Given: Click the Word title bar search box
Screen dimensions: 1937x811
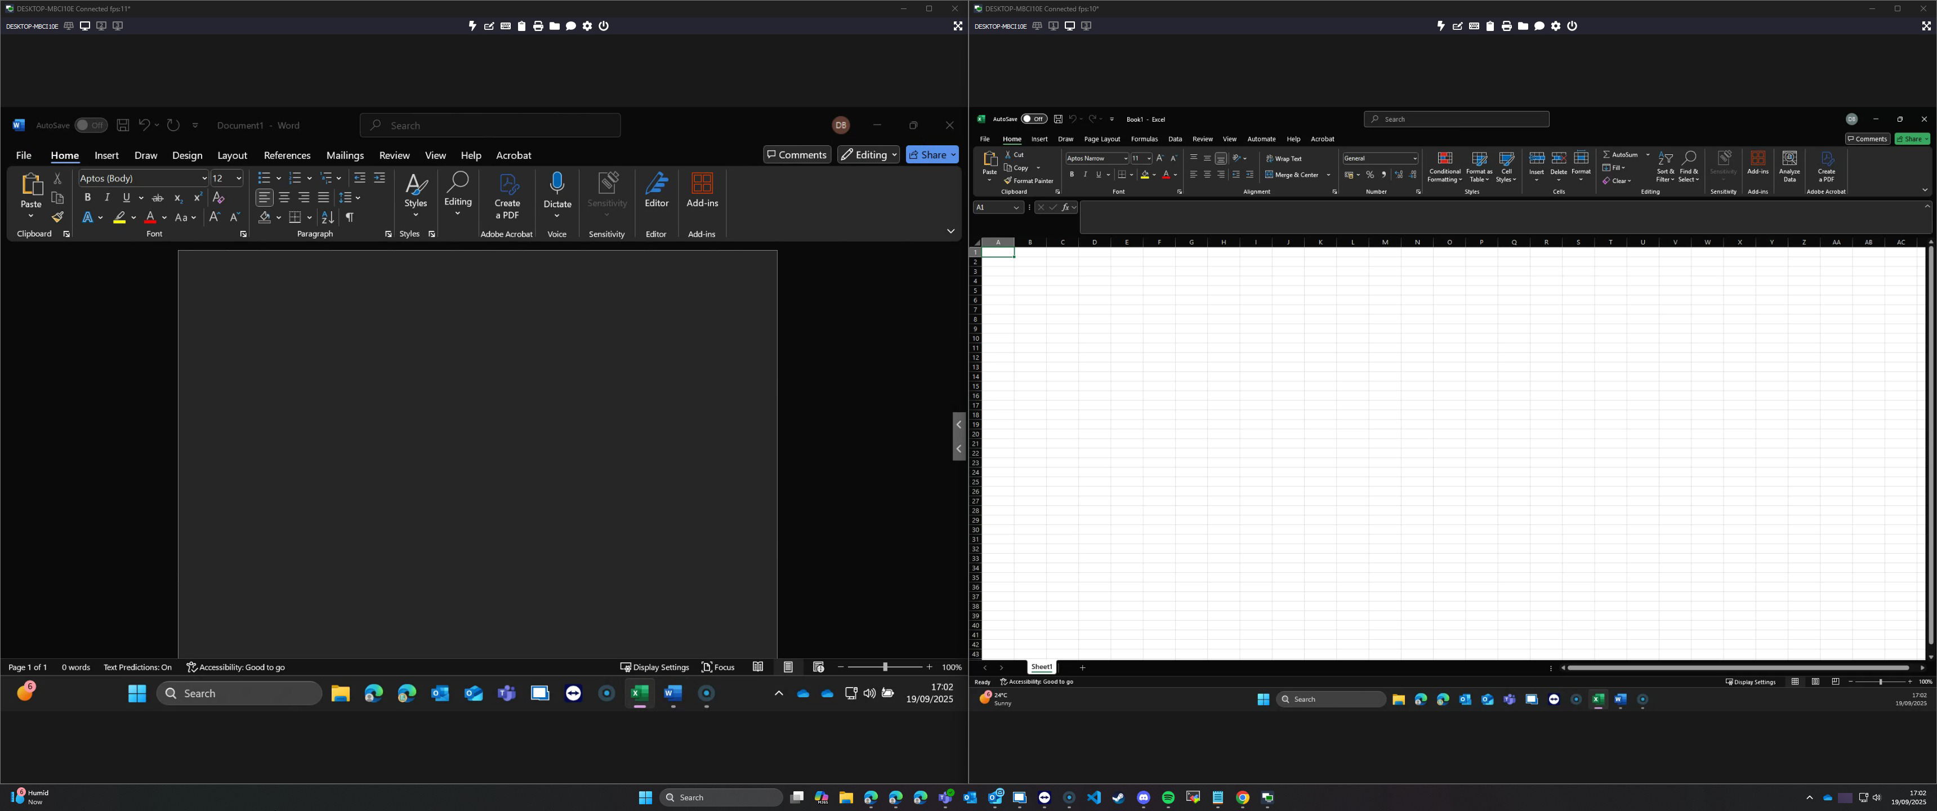Looking at the screenshot, I should 490,126.
